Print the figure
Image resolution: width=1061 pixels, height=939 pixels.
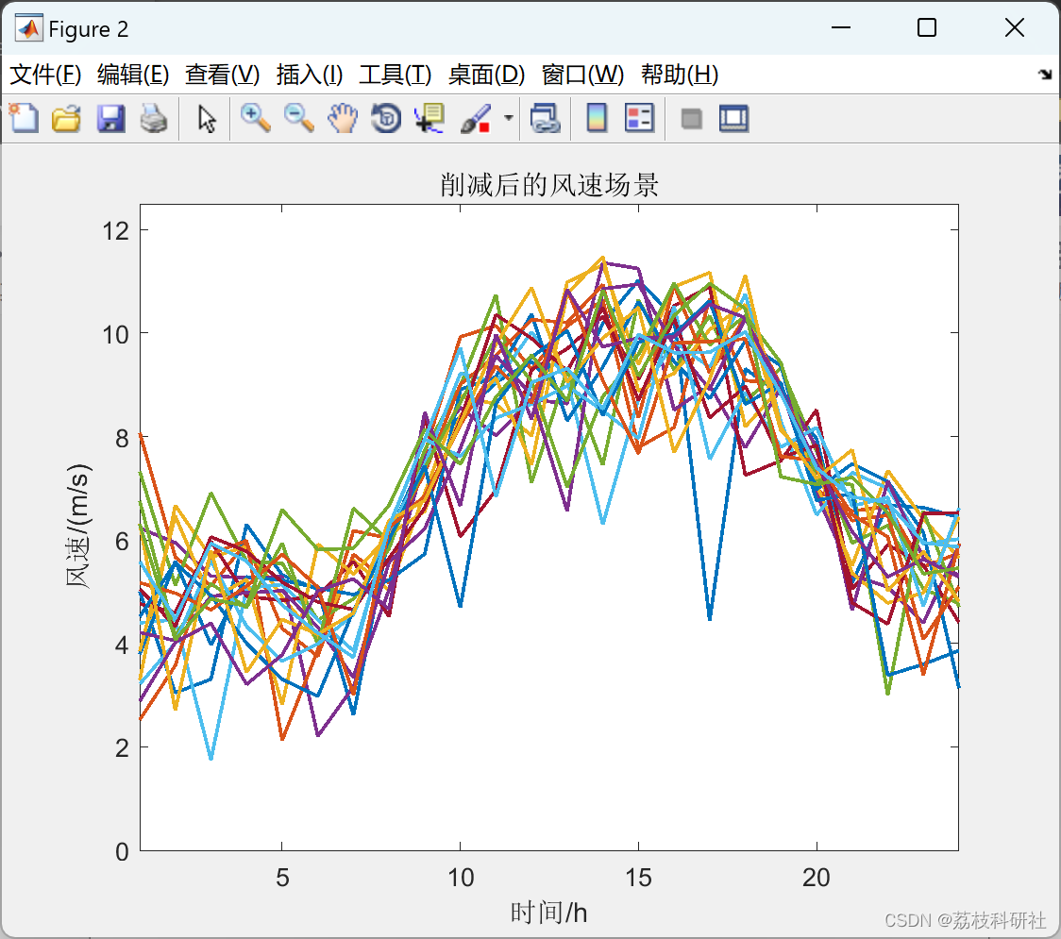click(154, 118)
